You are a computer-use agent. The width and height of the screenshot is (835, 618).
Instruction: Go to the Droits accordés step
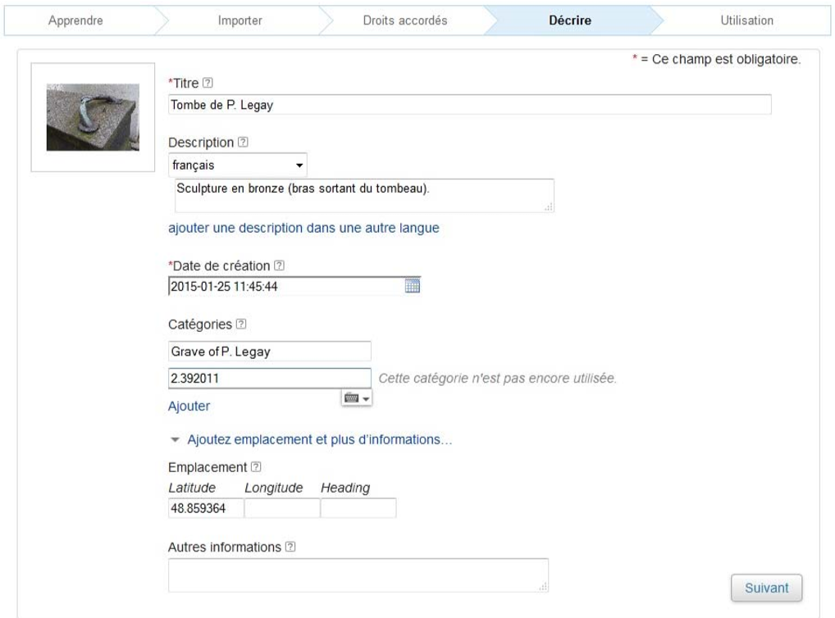(404, 20)
